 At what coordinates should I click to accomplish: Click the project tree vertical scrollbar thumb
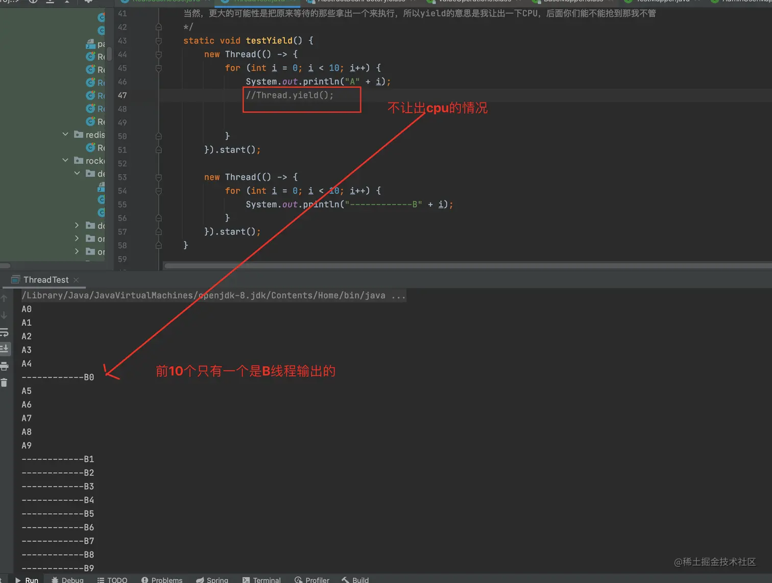tap(109, 54)
